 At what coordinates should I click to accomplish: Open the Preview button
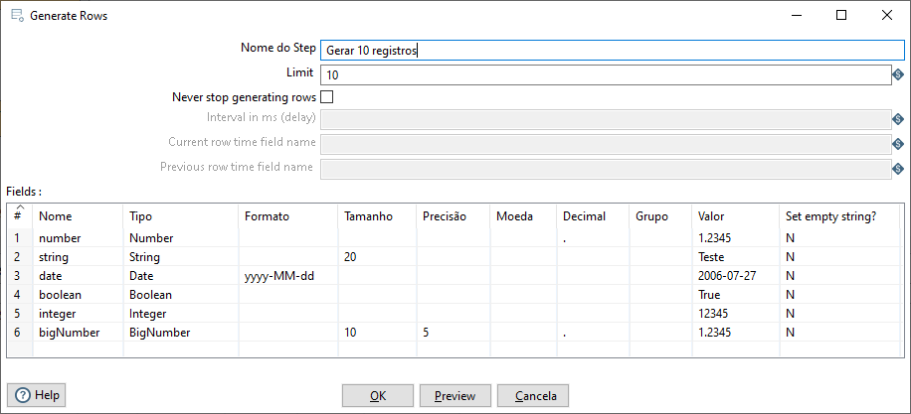455,396
